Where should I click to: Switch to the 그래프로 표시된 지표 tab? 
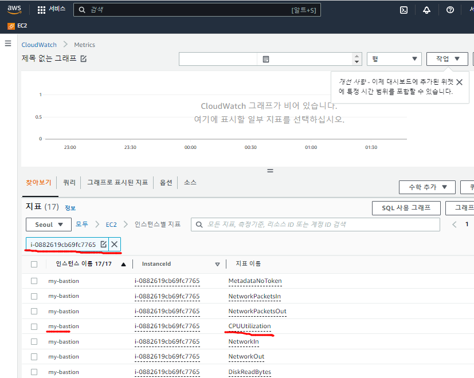point(117,183)
